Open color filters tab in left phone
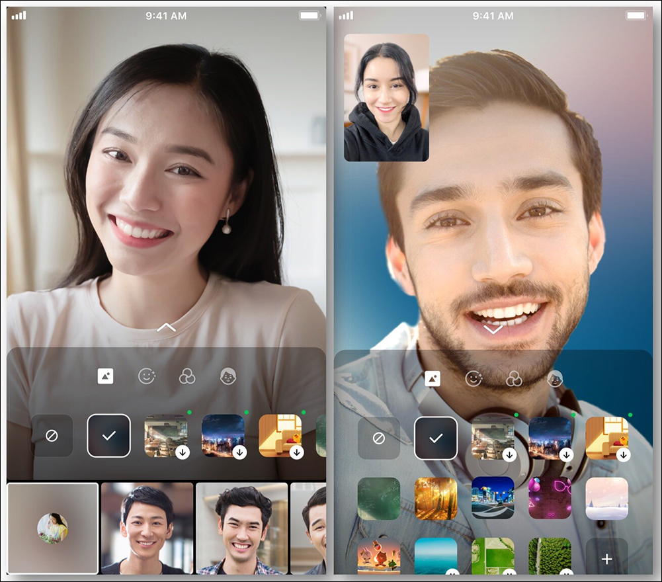Image resolution: width=662 pixels, height=582 pixels. point(187,376)
